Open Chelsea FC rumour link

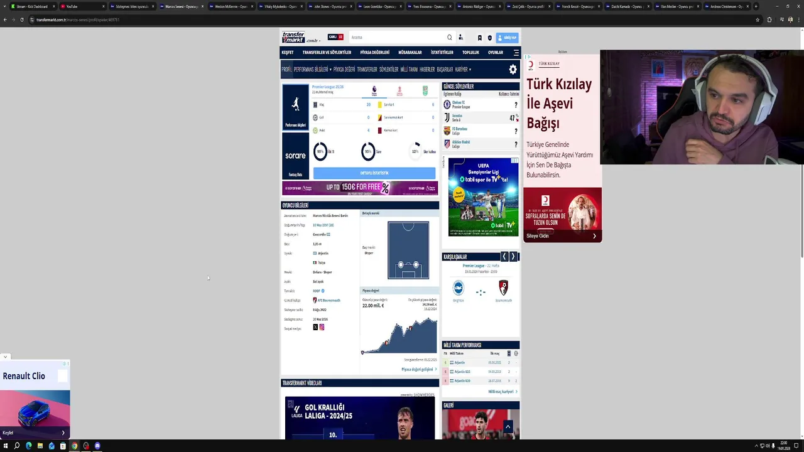(458, 102)
